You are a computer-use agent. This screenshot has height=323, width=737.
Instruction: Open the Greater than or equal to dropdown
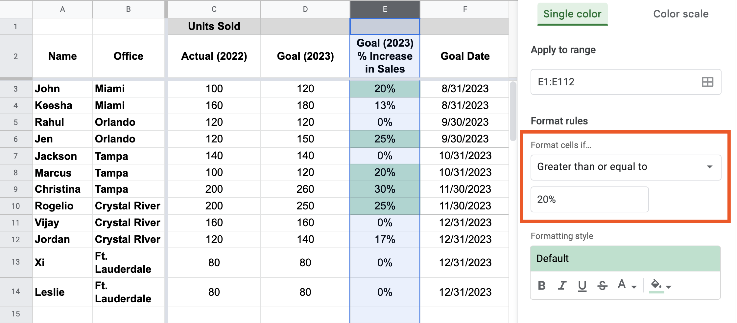(x=626, y=167)
